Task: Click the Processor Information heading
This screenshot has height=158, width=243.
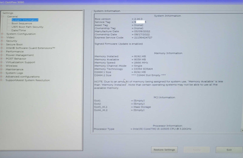Action: pos(168,126)
